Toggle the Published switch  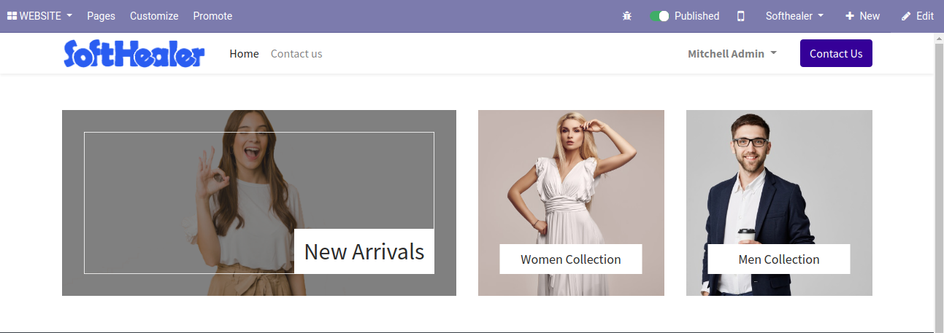tap(659, 16)
